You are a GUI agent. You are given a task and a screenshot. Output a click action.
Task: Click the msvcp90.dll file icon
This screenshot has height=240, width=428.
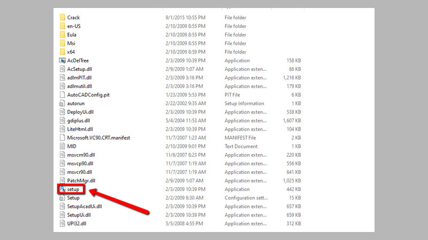click(62, 163)
